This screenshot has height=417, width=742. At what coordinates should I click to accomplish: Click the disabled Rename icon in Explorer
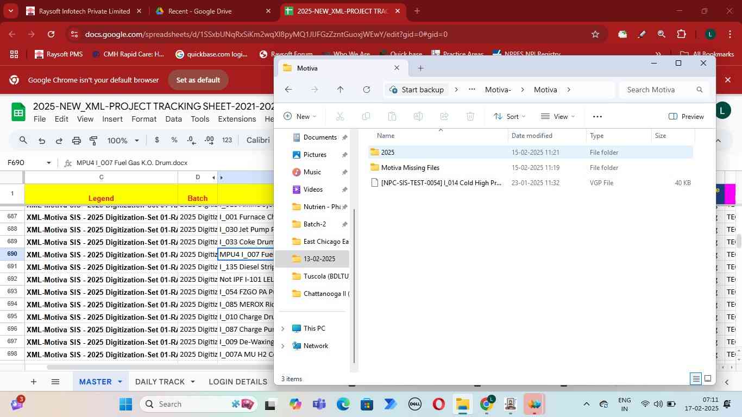coord(418,116)
